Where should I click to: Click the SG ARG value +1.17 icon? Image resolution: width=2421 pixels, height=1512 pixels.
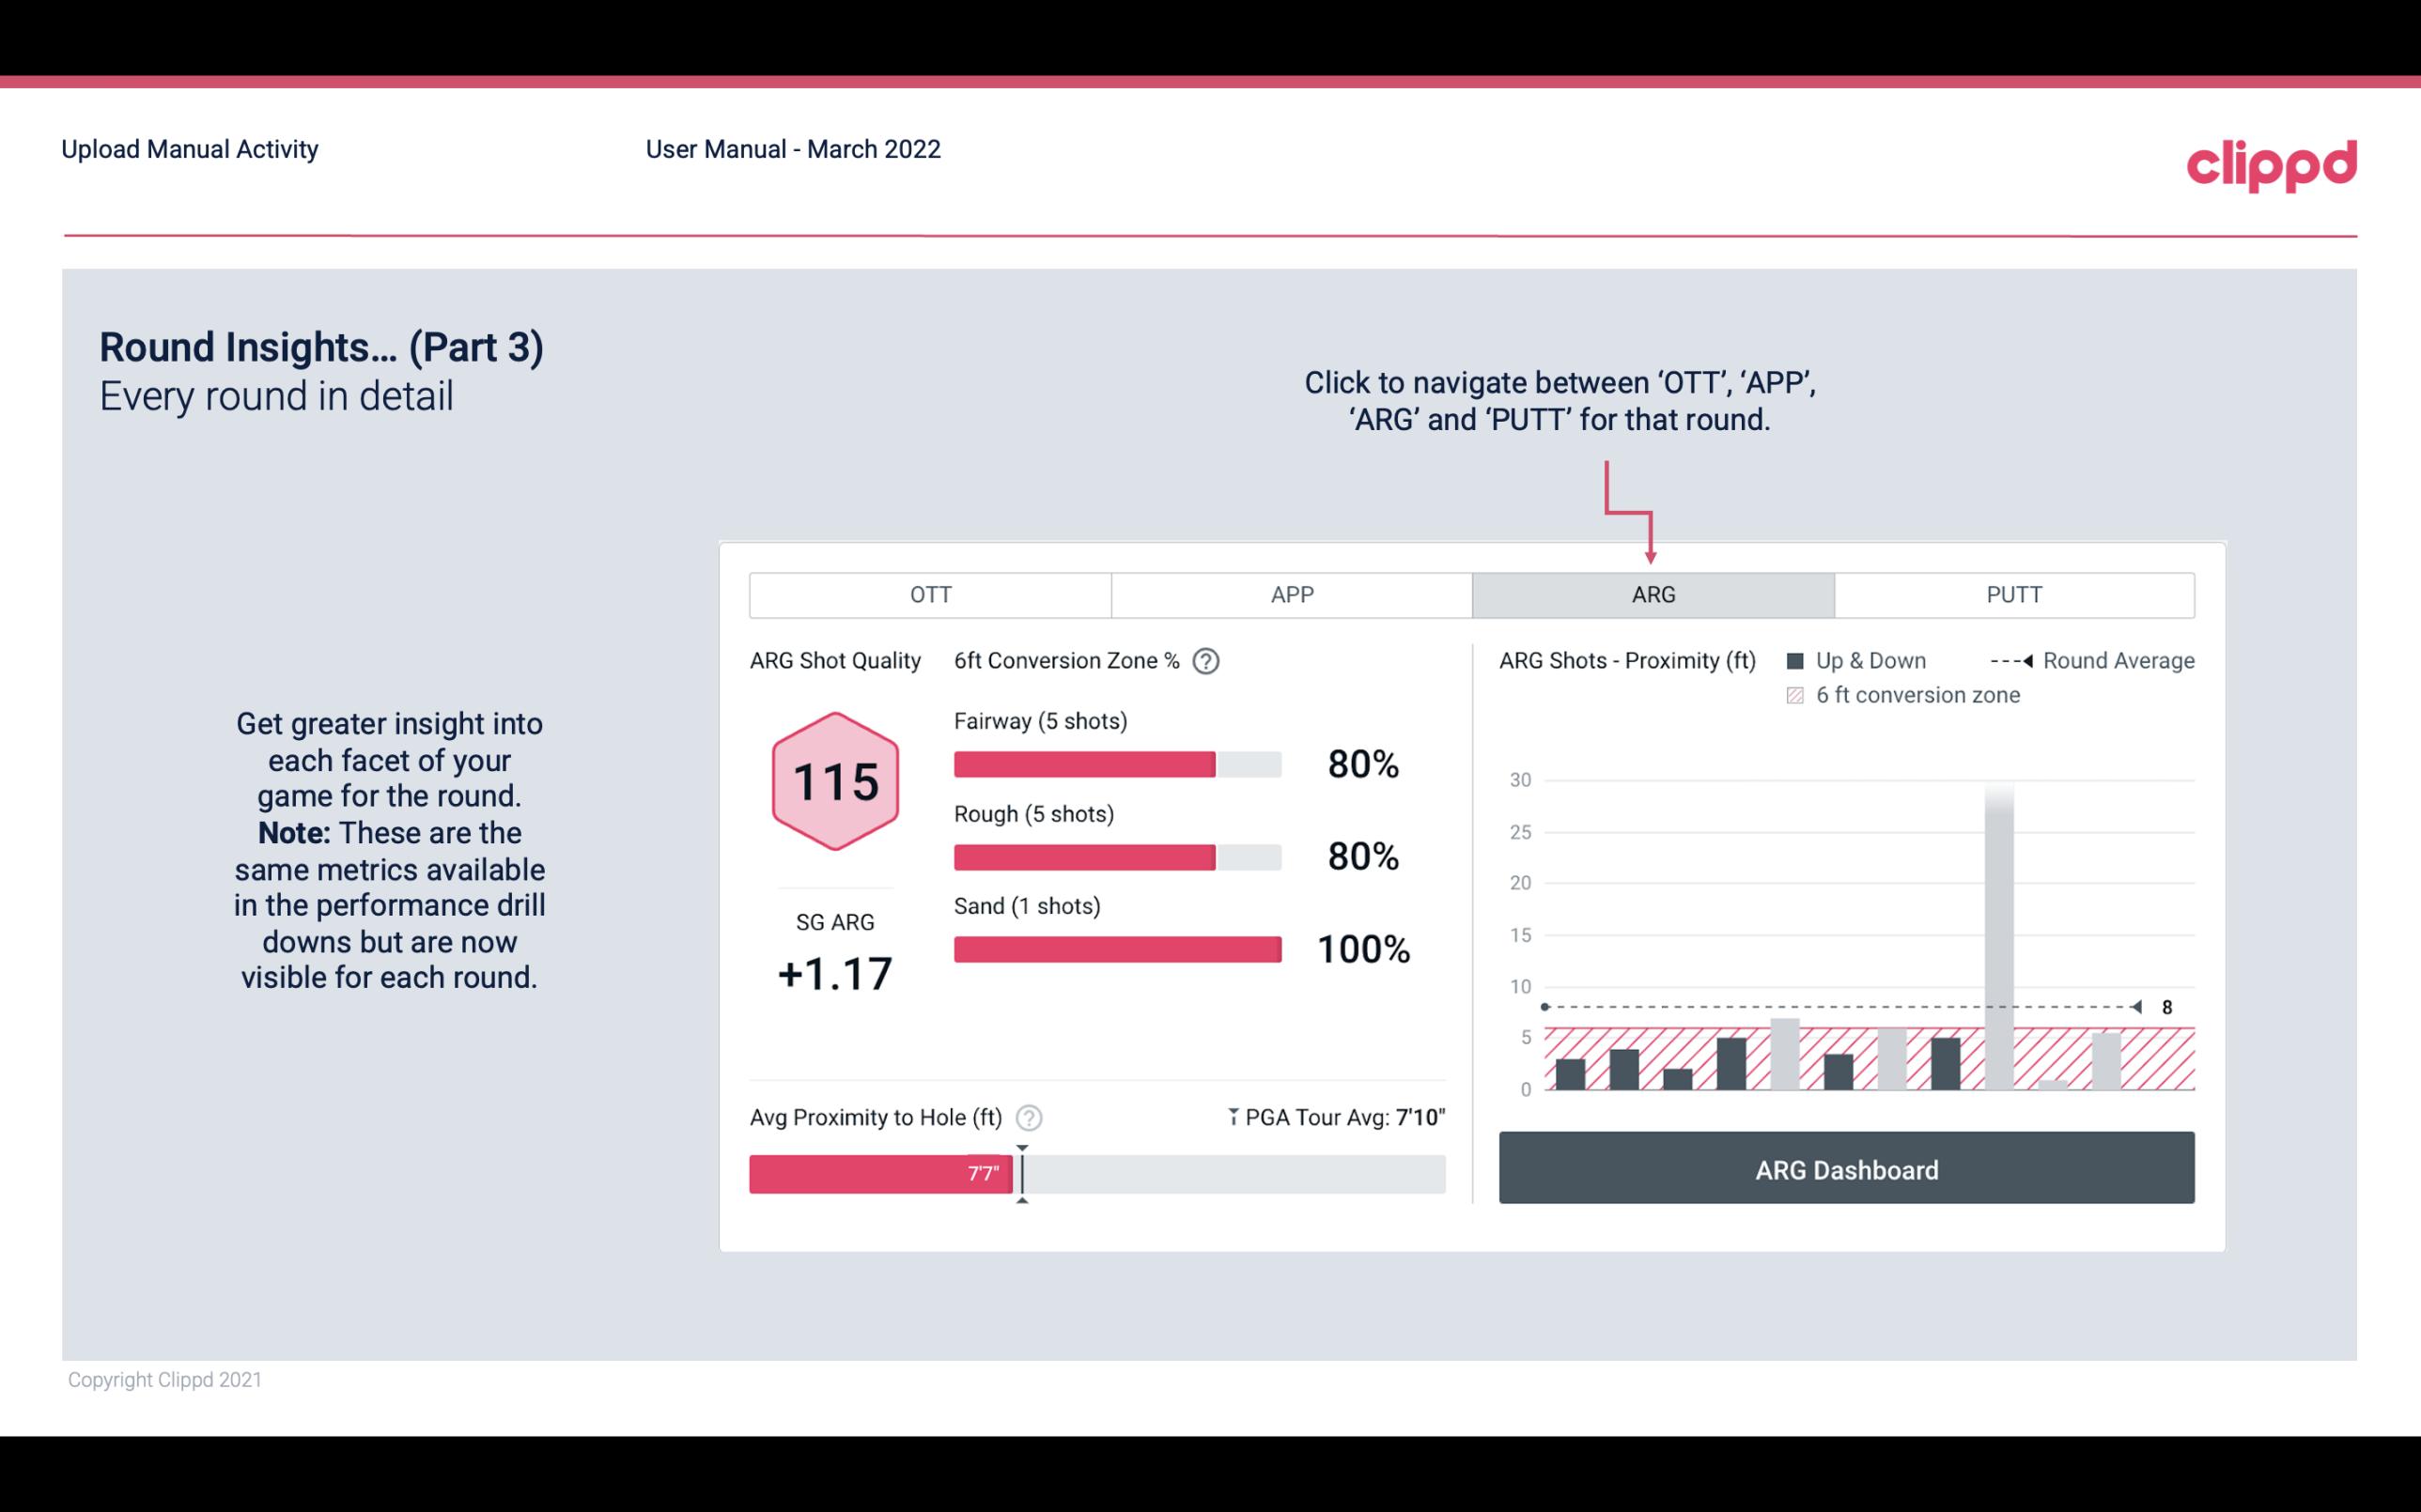point(834,972)
